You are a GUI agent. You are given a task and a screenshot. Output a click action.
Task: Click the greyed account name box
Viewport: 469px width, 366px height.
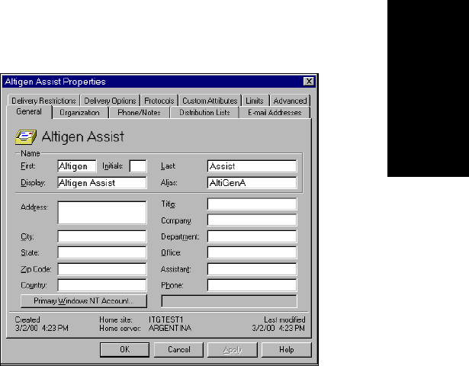pos(229,301)
